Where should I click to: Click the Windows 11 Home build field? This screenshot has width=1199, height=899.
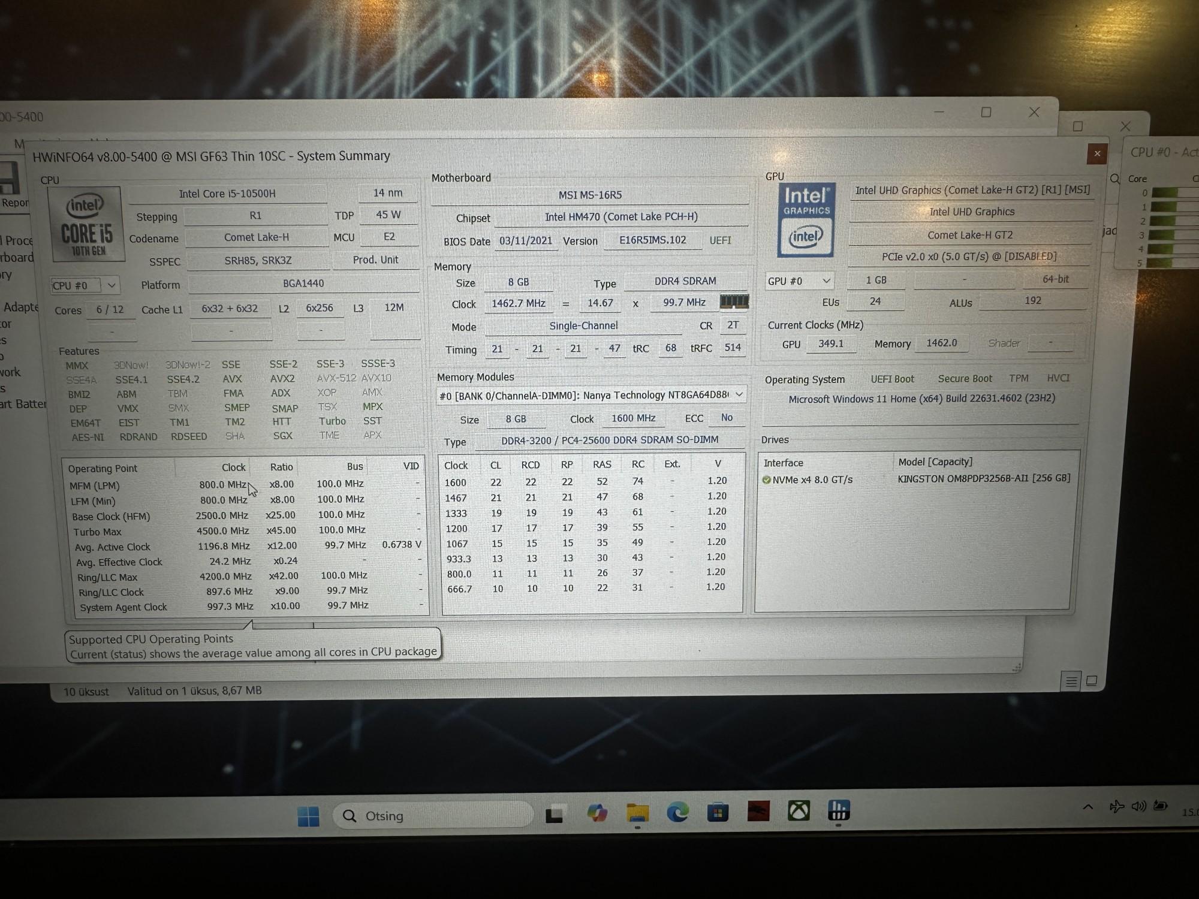click(x=921, y=399)
